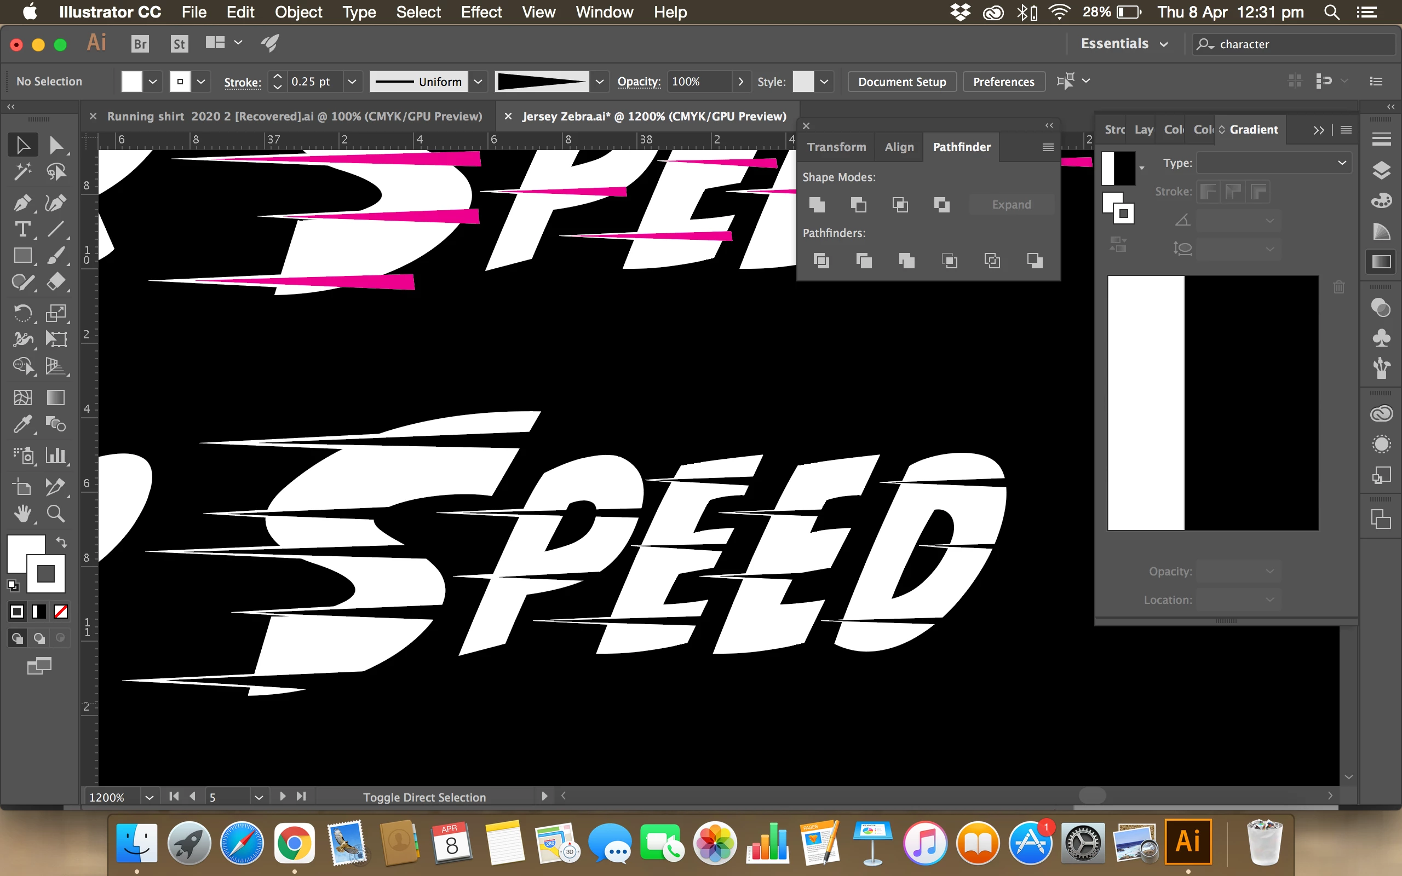Pick the Zoom tool
The width and height of the screenshot is (1402, 876).
[x=56, y=514]
